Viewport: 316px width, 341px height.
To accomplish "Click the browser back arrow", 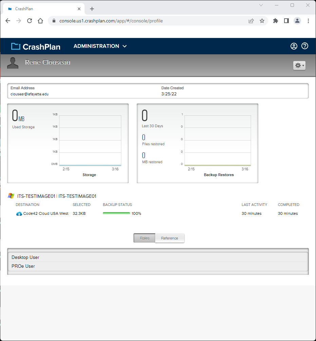I will pos(8,21).
